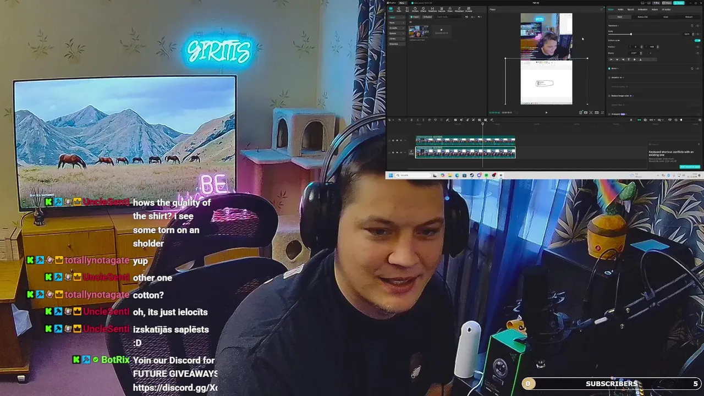704x396 pixels.
Task: Open the Text tool tab in CapCut
Action: click(407, 9)
